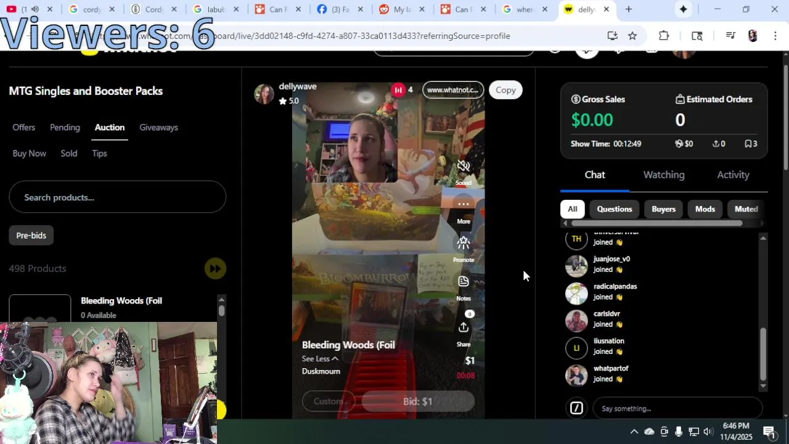Open radicalpandas chat user
Screen dimensions: 789x444
(x=615, y=286)
